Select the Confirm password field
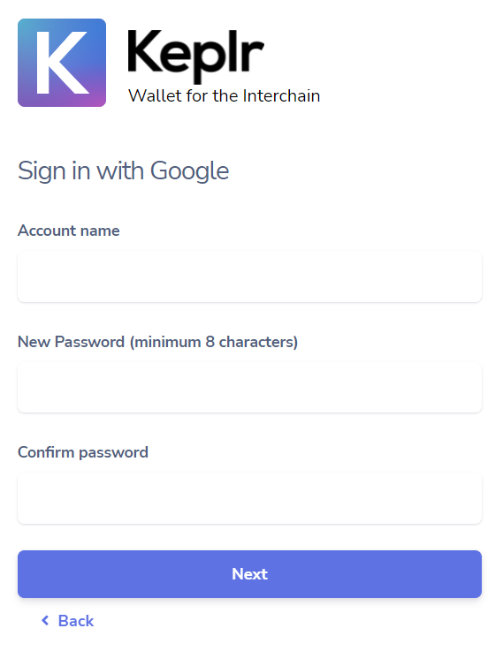The width and height of the screenshot is (503, 651). (x=249, y=498)
